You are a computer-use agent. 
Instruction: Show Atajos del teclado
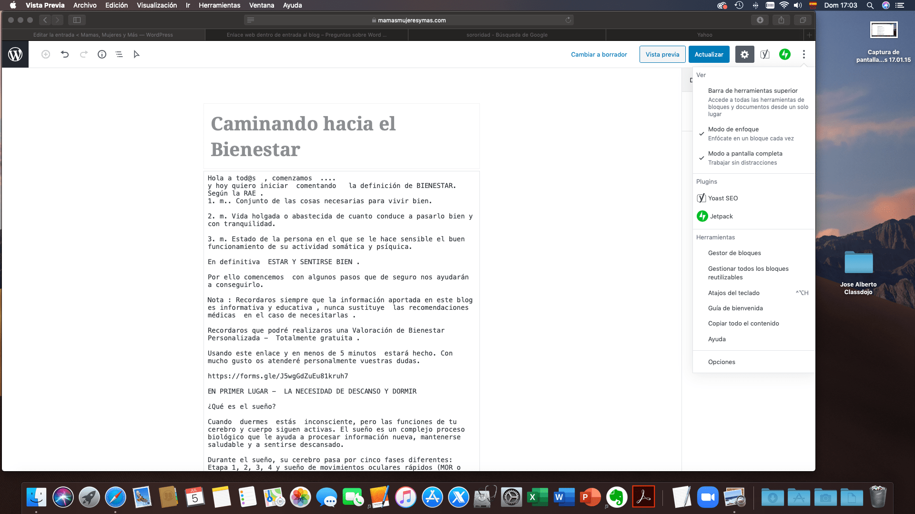753,293
